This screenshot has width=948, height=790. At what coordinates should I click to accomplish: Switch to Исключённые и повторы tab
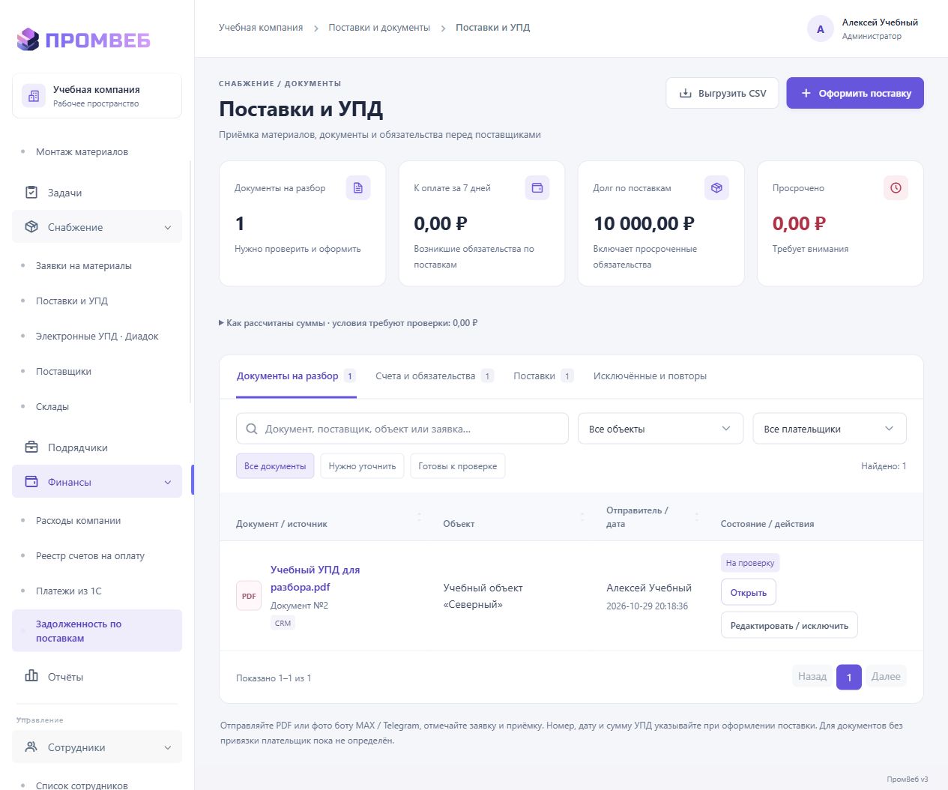coord(650,376)
